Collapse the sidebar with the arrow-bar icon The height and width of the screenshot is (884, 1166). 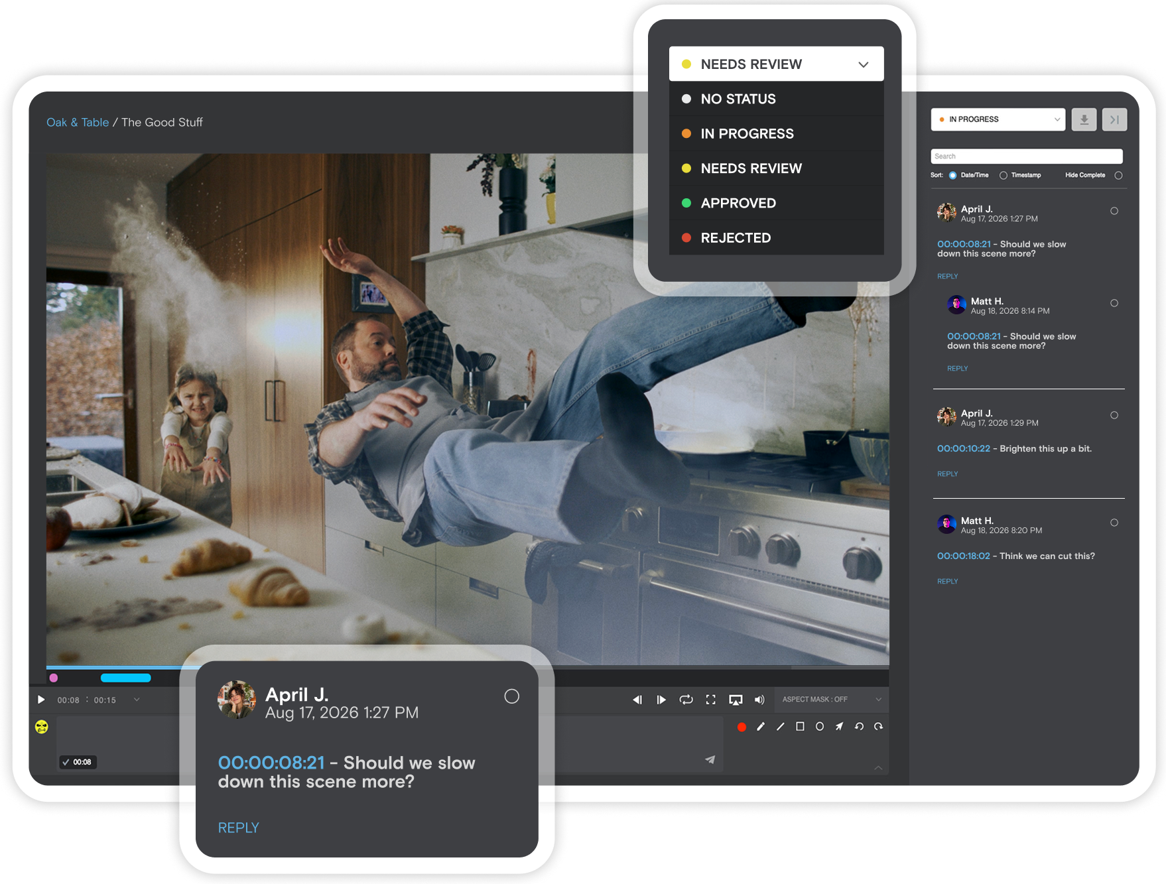click(1114, 119)
